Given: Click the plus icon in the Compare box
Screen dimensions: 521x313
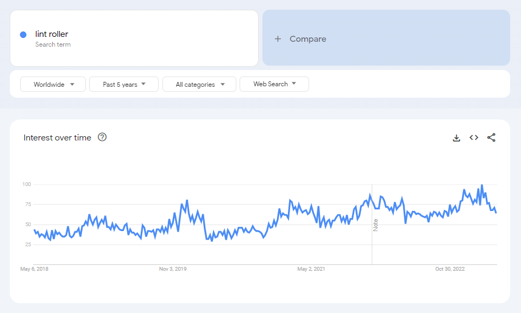Looking at the screenshot, I should (278, 39).
